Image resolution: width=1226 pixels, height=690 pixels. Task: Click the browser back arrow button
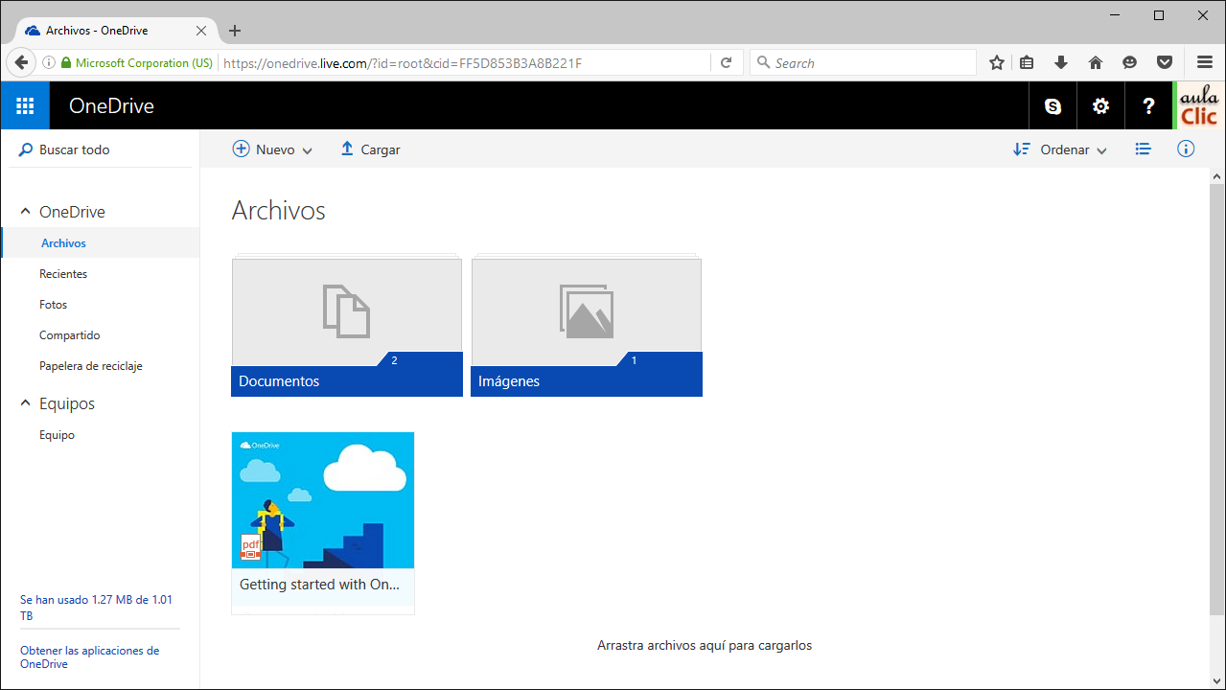(x=21, y=62)
